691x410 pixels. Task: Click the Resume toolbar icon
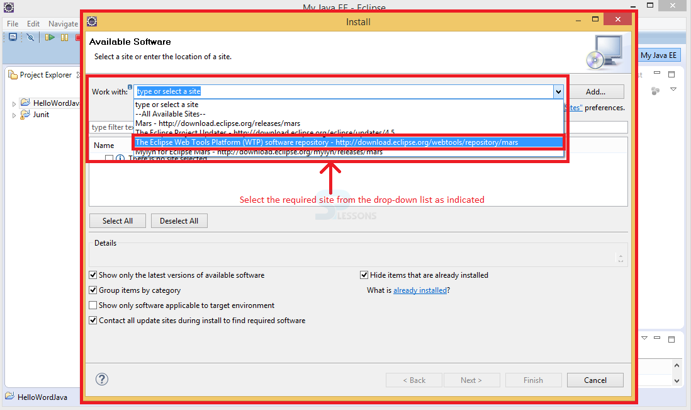click(x=50, y=38)
